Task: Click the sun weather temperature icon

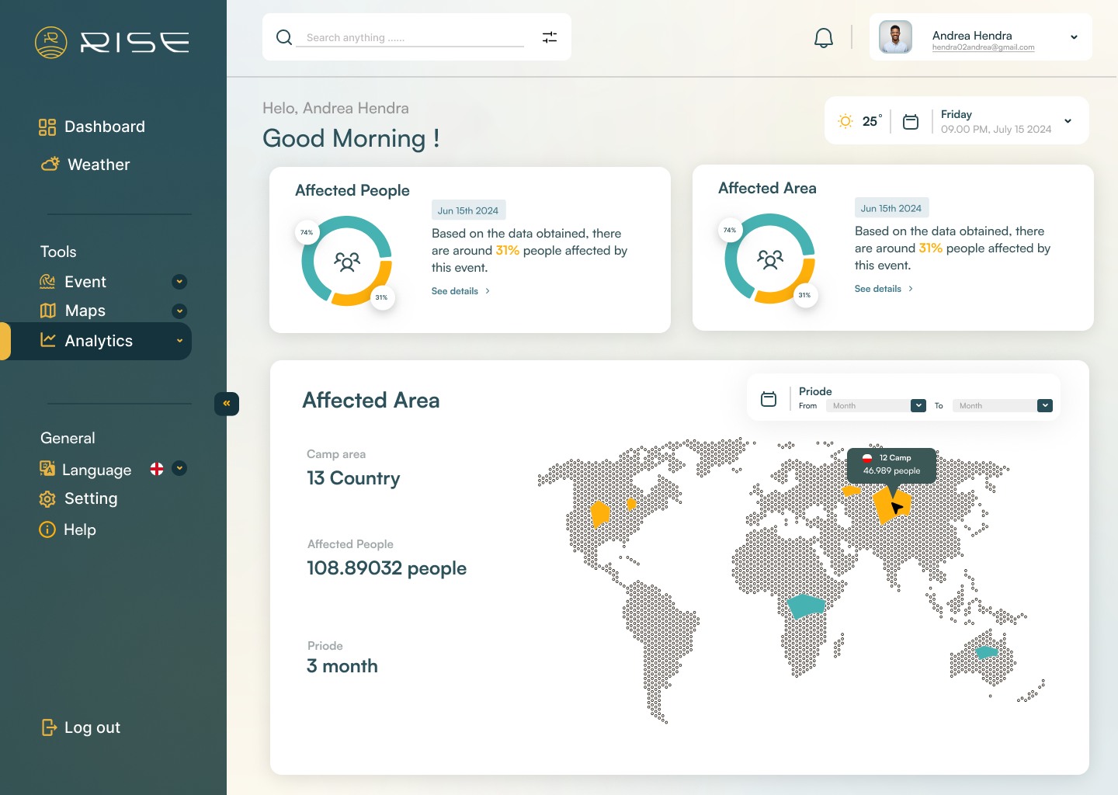Action: point(845,121)
